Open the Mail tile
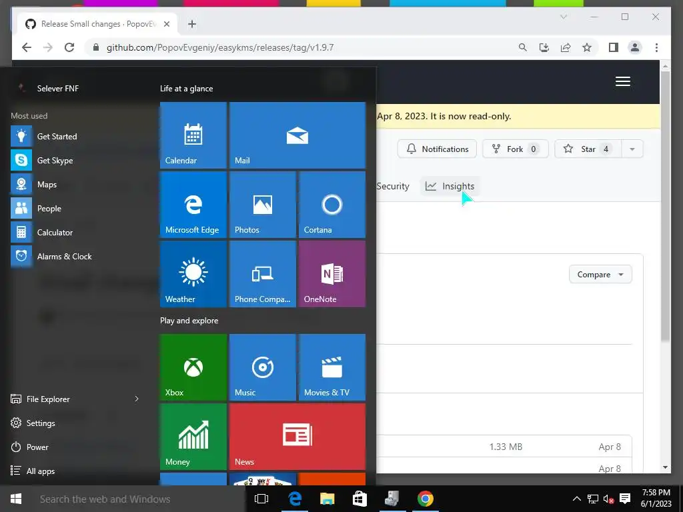Viewport: 683px width, 512px height. (x=297, y=135)
